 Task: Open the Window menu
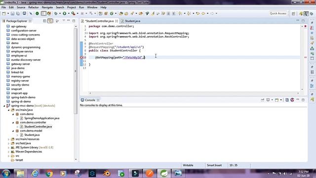[x=92, y=7]
